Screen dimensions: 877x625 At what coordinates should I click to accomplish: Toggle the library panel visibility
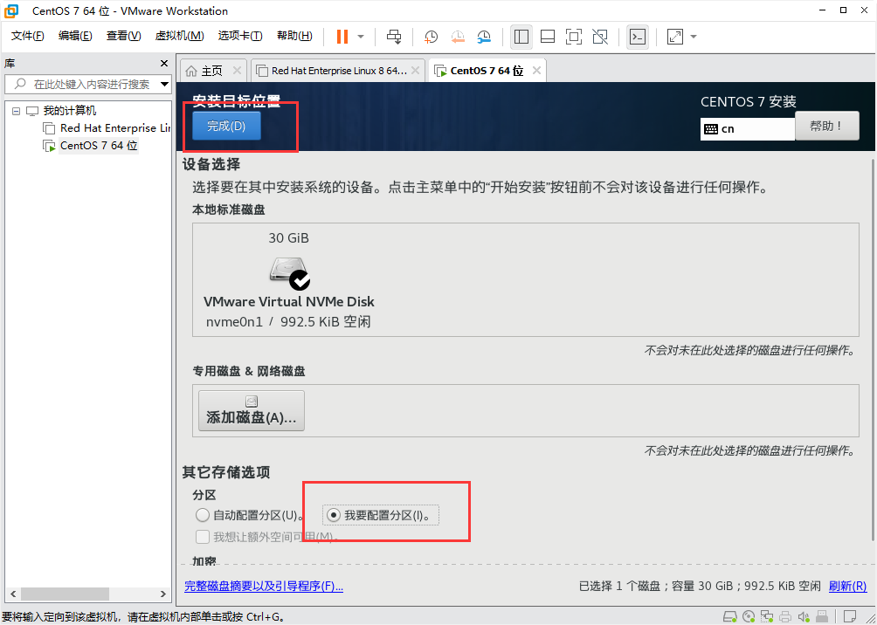click(x=521, y=37)
